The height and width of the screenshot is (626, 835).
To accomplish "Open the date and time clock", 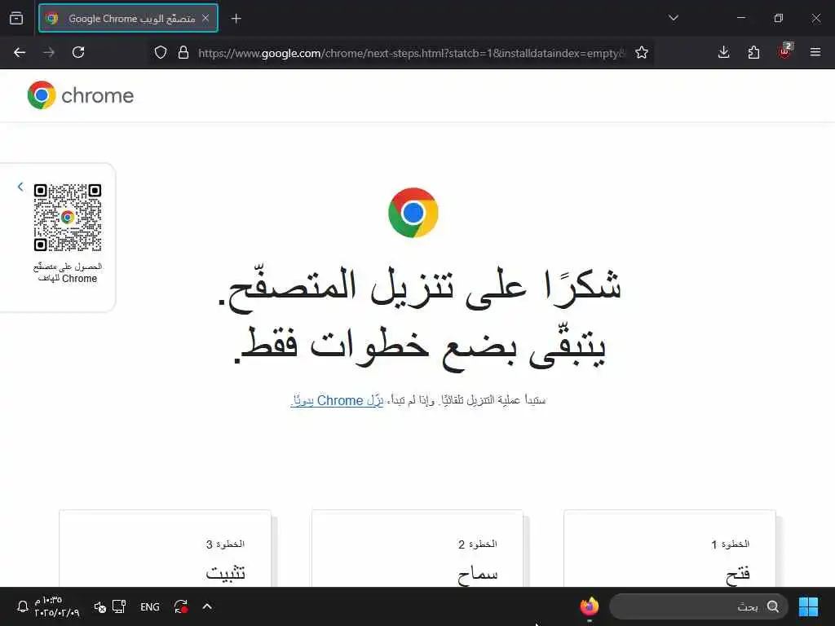I will point(56,606).
